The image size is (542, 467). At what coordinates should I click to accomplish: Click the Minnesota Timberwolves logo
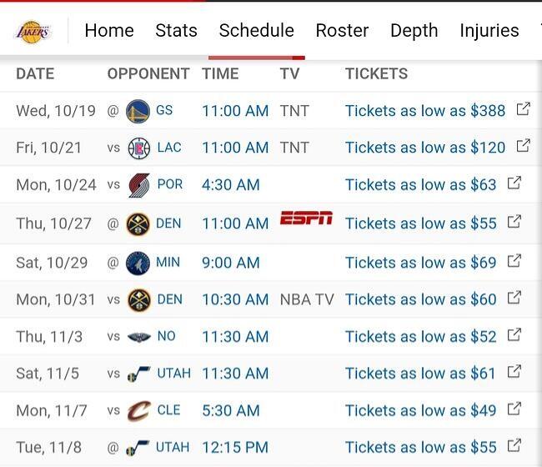pyautogui.click(x=138, y=263)
